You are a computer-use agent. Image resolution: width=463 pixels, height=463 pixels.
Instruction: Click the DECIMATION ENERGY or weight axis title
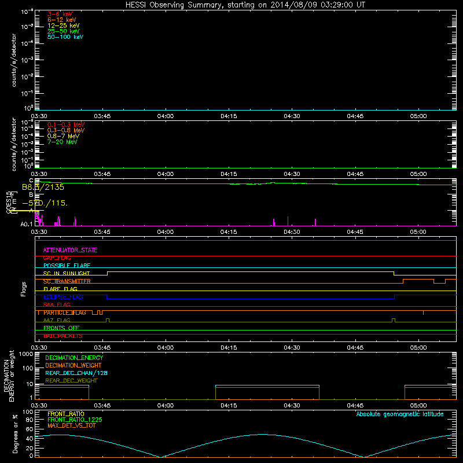point(9,376)
